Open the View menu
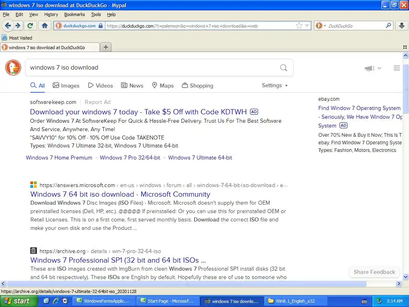Screen dimensions: 409x307 tap(34, 14)
